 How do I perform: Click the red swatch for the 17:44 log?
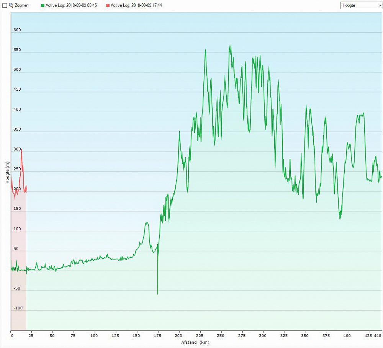coord(108,5)
